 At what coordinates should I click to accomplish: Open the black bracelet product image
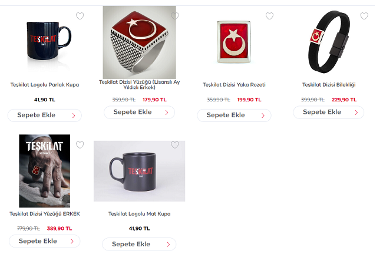(x=329, y=41)
